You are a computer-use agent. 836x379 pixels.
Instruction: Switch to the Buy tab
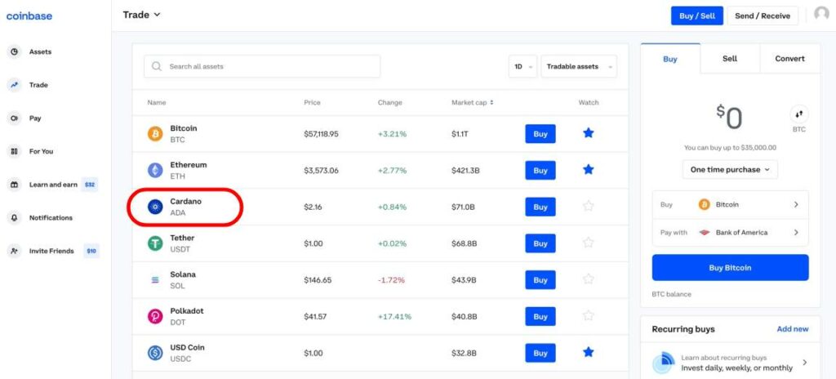click(670, 59)
